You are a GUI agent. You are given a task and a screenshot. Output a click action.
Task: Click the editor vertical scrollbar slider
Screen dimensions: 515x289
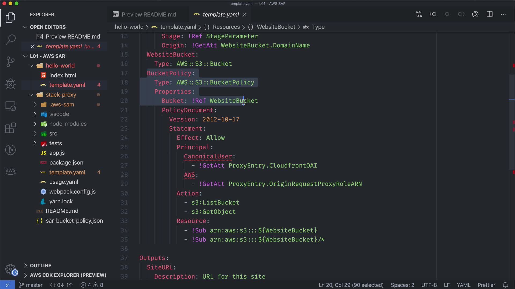512,122
